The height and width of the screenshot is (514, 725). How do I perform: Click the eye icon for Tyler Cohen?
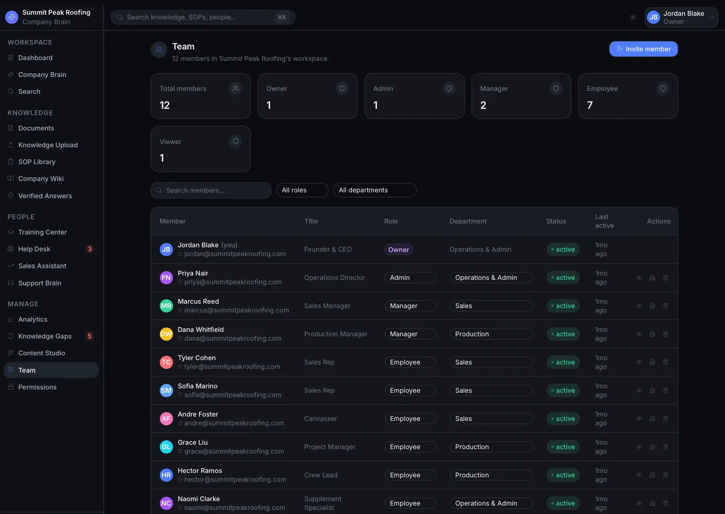tap(639, 362)
